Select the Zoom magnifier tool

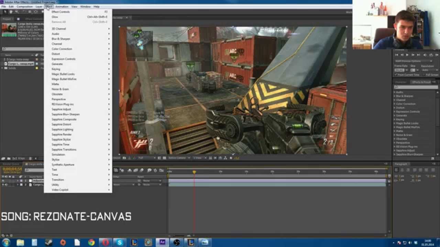coord(16,12)
